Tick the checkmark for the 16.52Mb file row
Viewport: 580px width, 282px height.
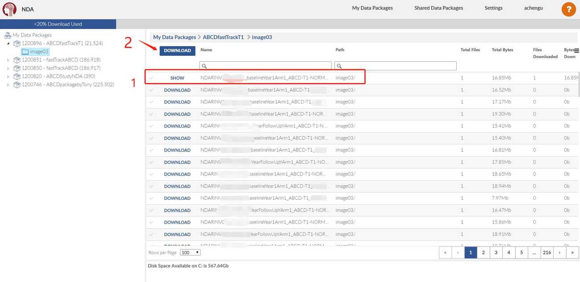[151, 90]
